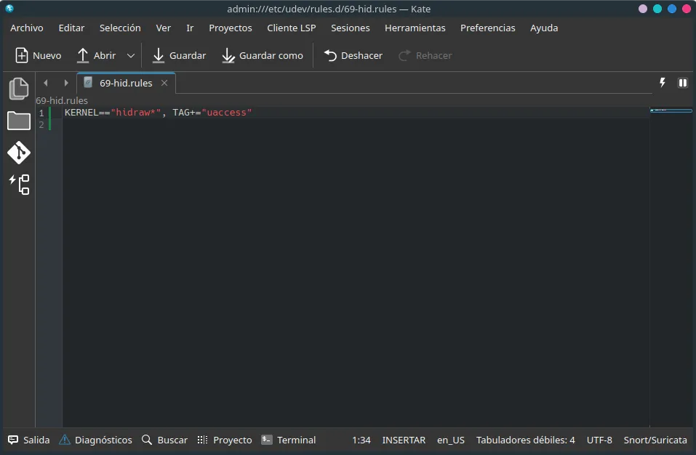Open the LSP symbol outline sidebar icon
This screenshot has height=455, width=696.
click(x=19, y=185)
